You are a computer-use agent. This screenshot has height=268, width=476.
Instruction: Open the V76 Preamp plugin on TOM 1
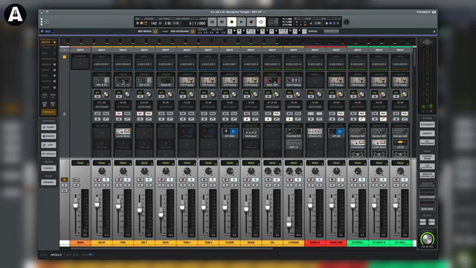(187, 81)
